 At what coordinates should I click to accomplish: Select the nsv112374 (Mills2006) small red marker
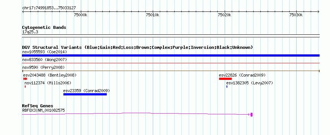click(25, 87)
